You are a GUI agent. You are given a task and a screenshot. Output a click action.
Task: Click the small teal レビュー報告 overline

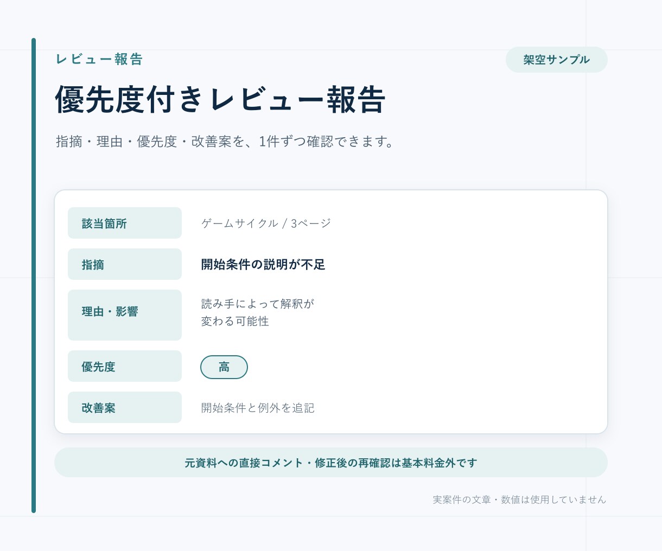coord(99,59)
